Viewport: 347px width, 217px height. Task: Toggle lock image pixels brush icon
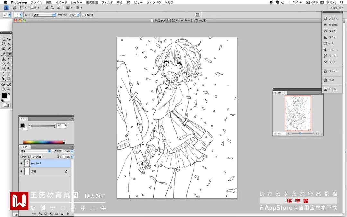(33, 157)
